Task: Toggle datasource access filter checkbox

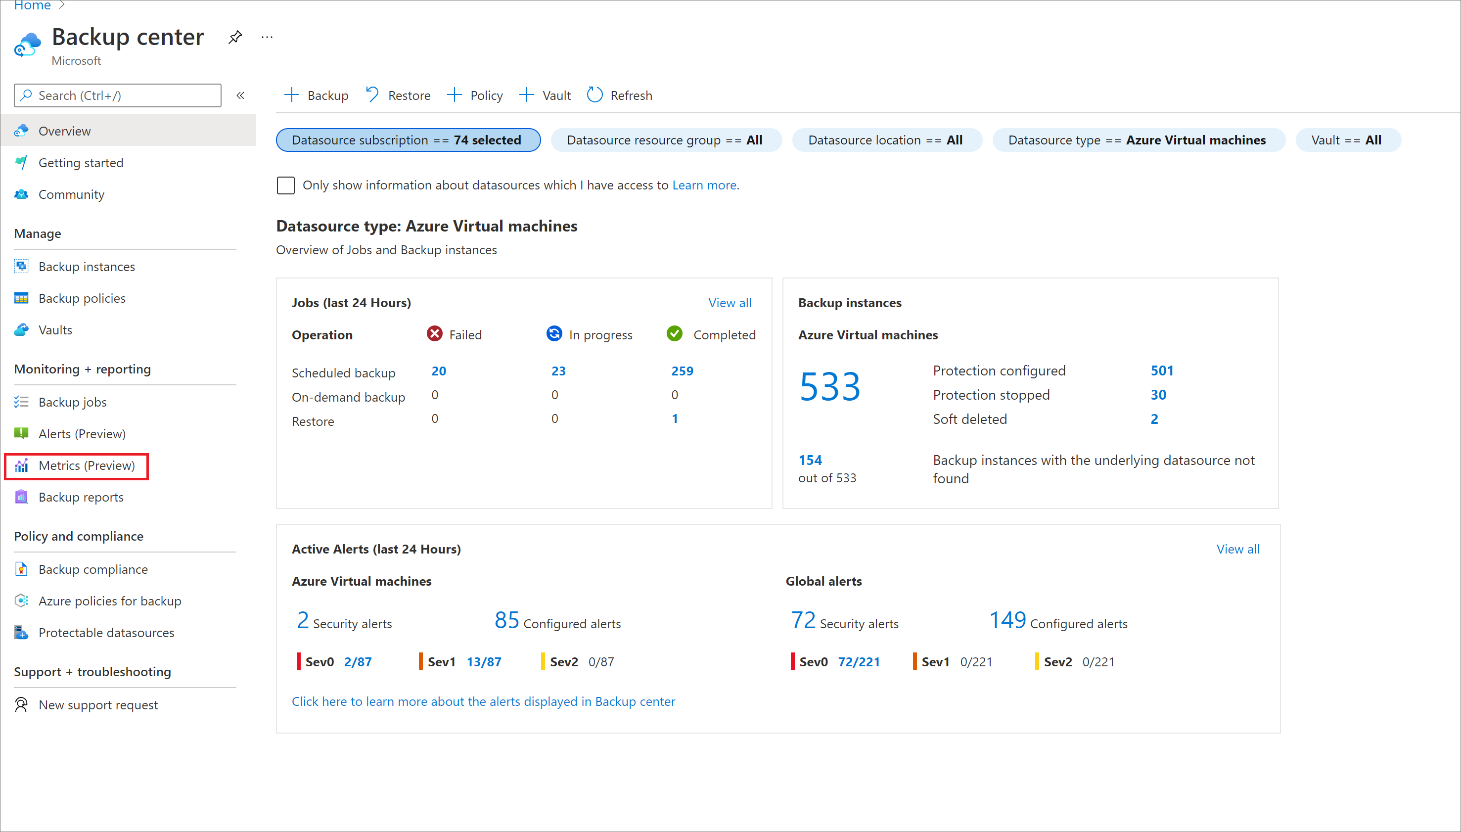Action: (286, 185)
